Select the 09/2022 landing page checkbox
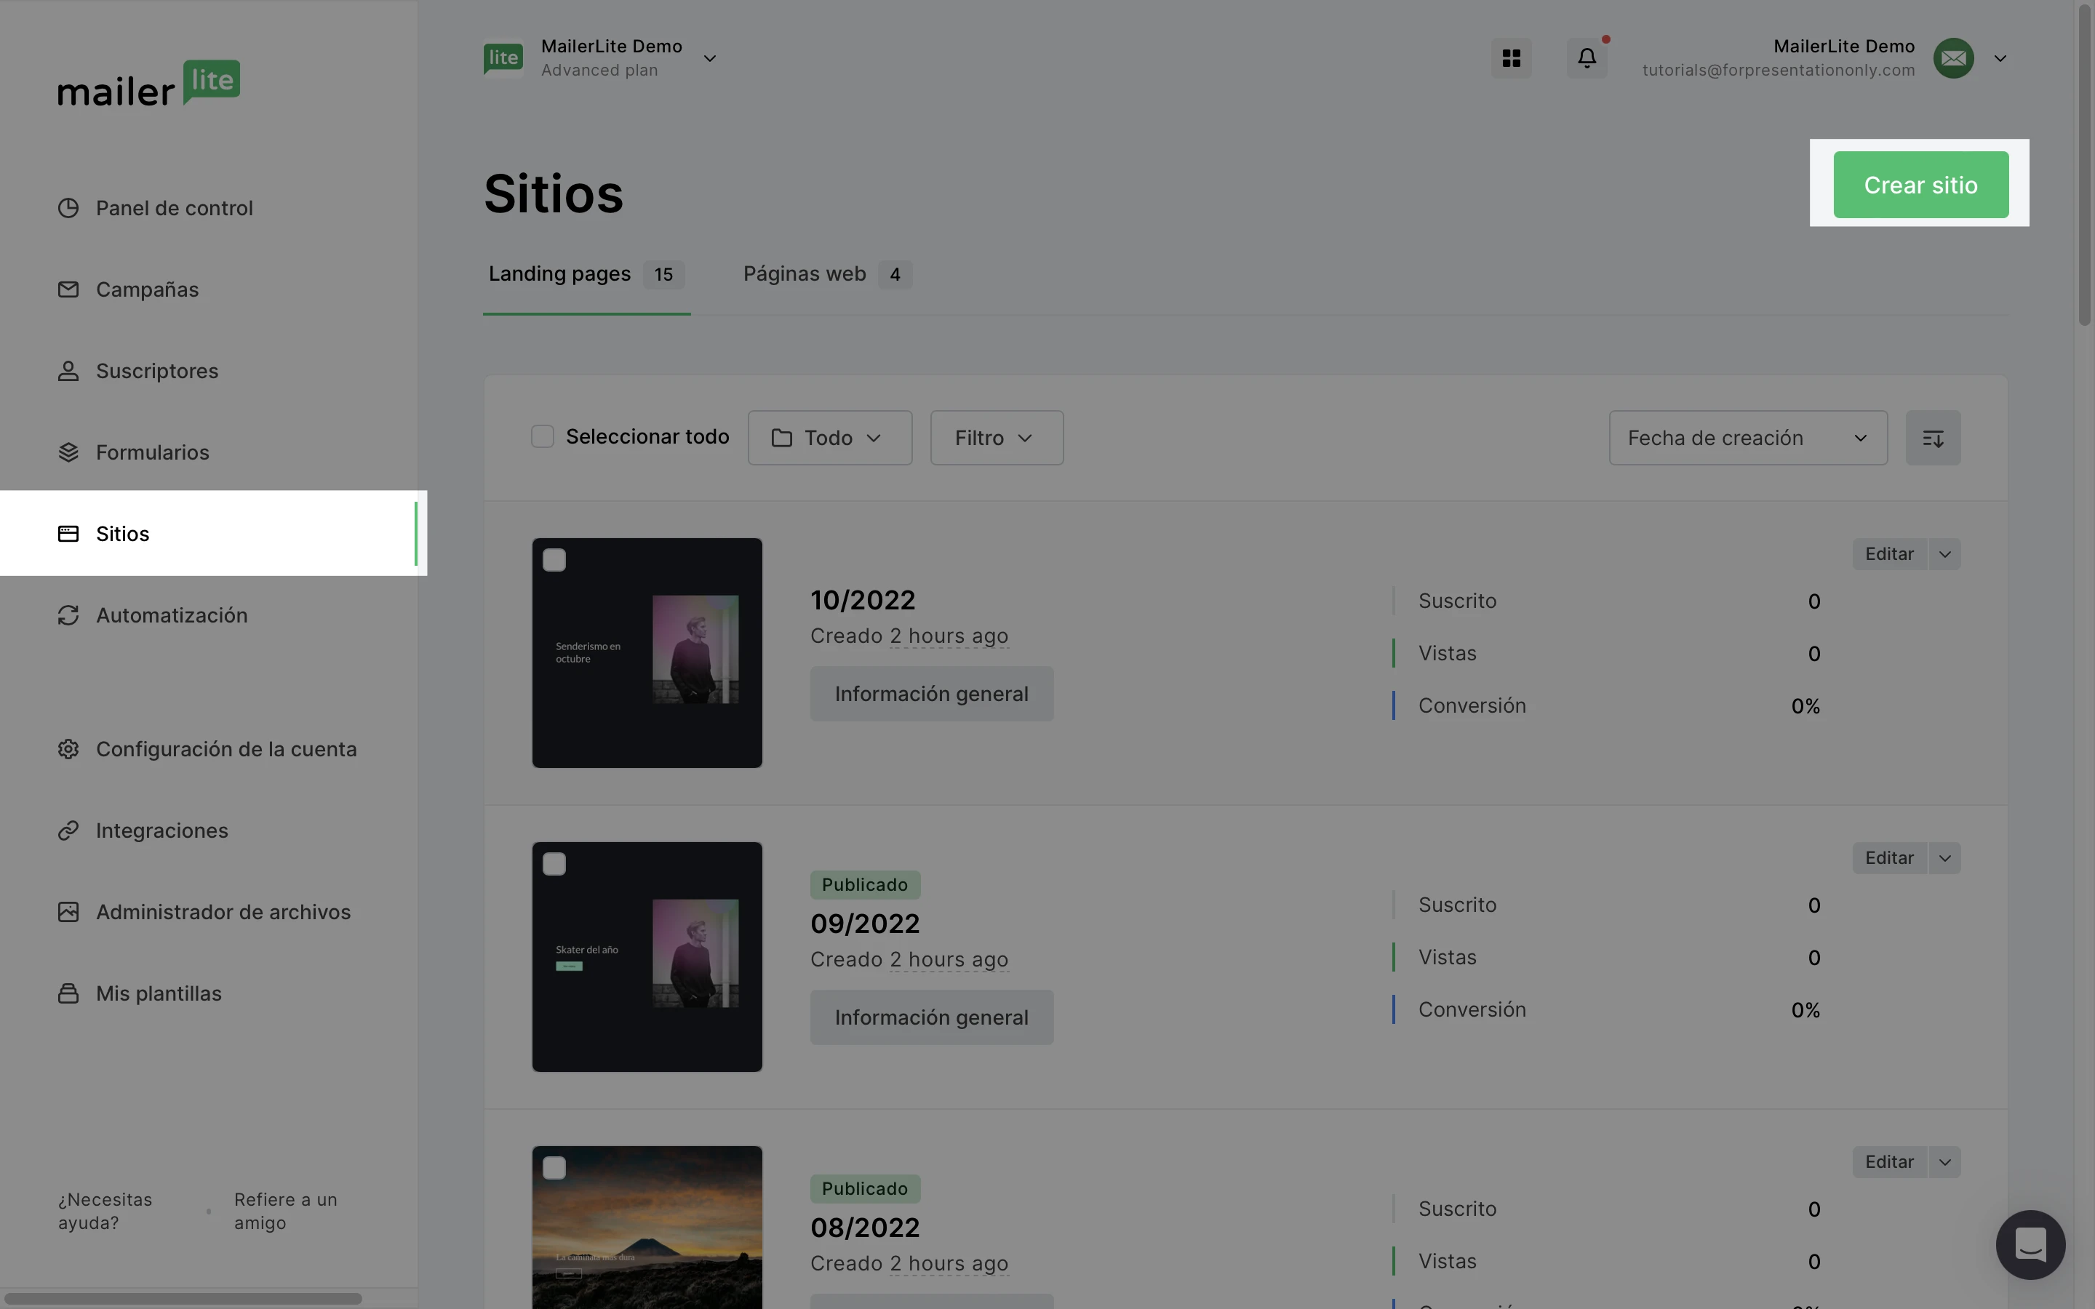Screen dimensions: 2095x1309 (x=554, y=864)
